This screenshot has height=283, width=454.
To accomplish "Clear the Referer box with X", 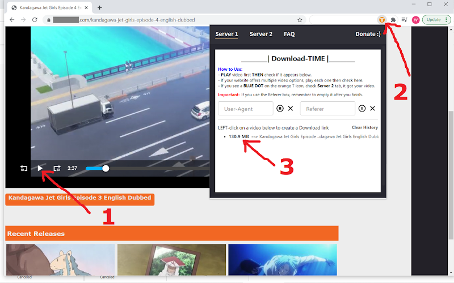I will click(x=372, y=108).
